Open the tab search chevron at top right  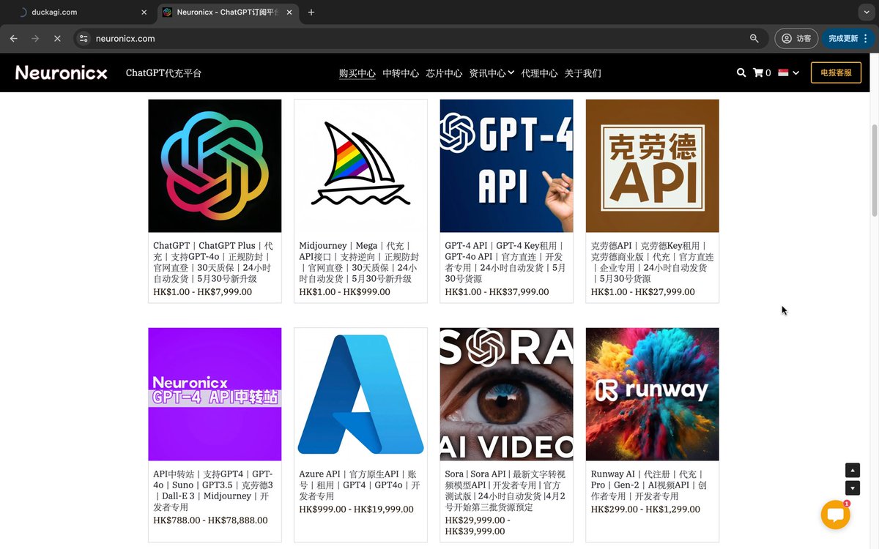[x=866, y=12]
